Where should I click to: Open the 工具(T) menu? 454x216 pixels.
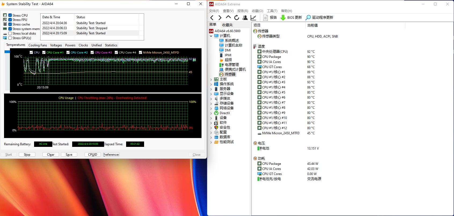coord(272,11)
